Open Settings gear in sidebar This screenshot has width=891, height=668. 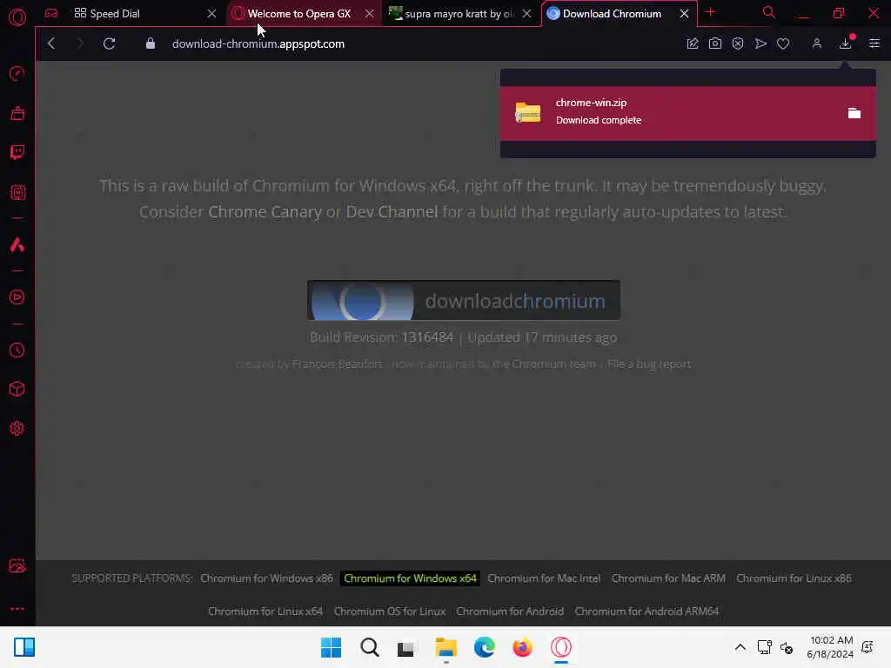17,428
